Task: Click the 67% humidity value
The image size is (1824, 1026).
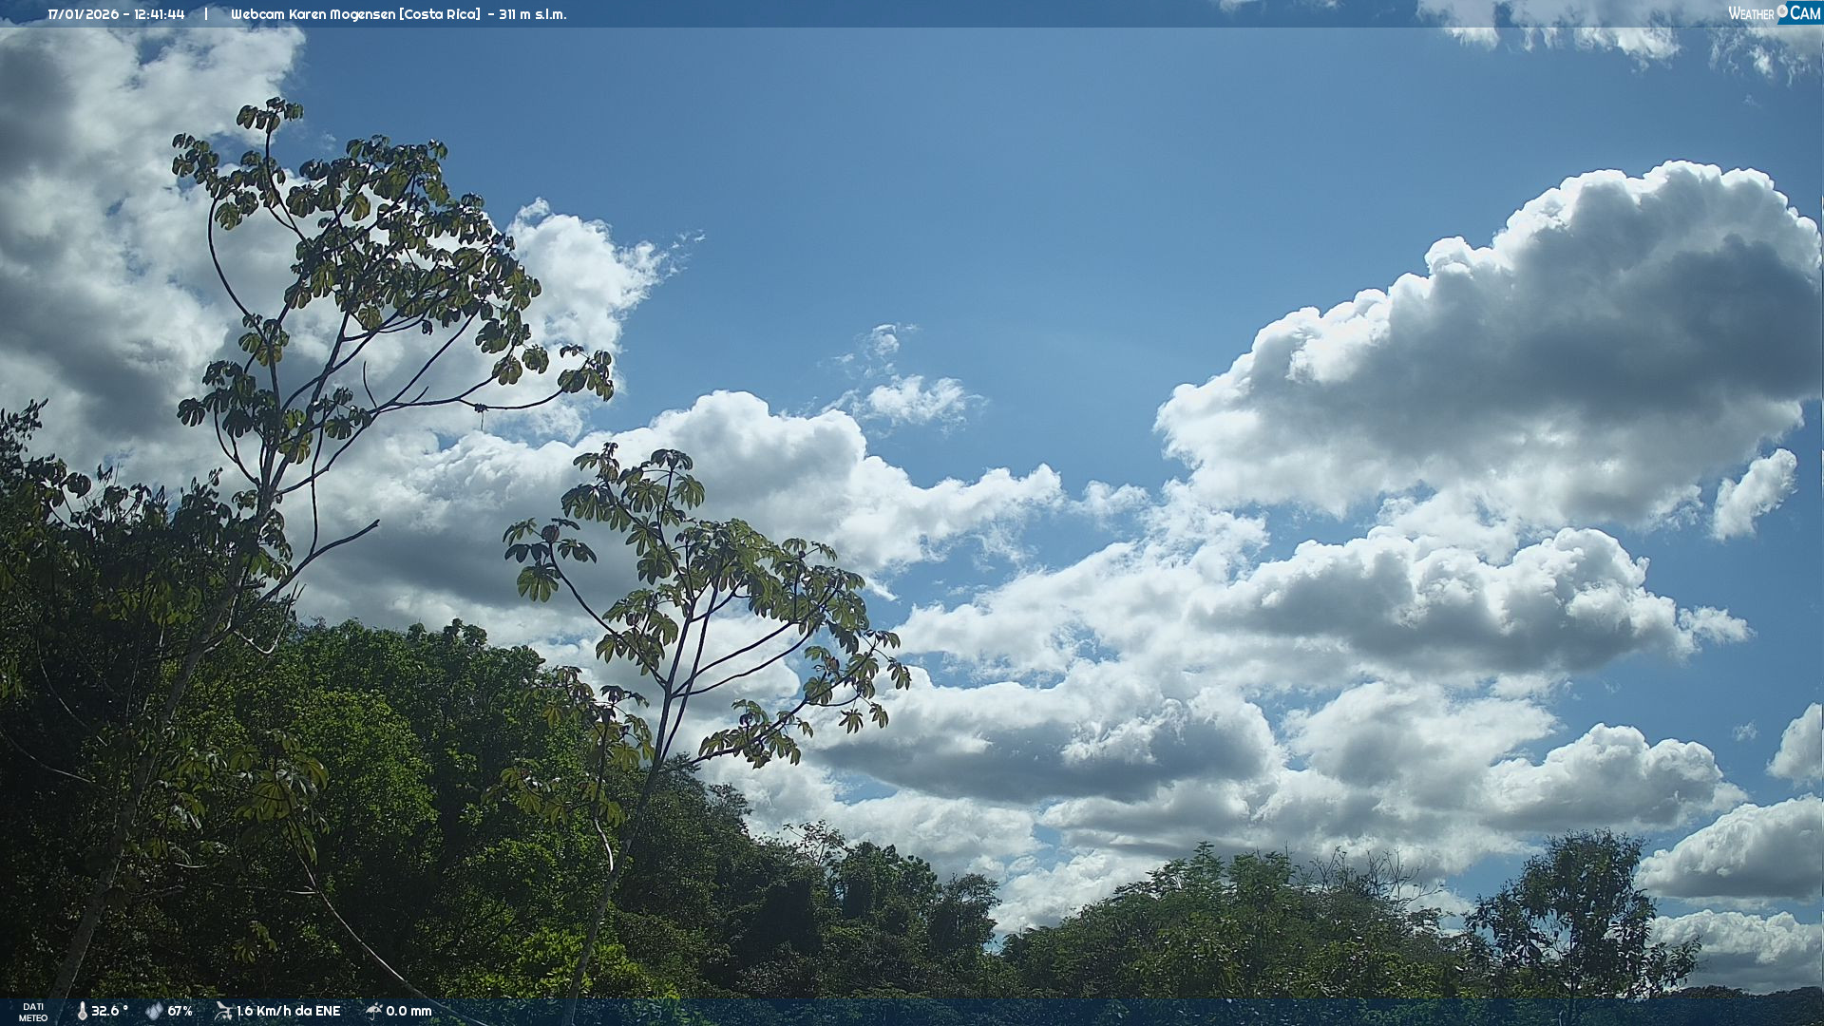Action: click(180, 1011)
